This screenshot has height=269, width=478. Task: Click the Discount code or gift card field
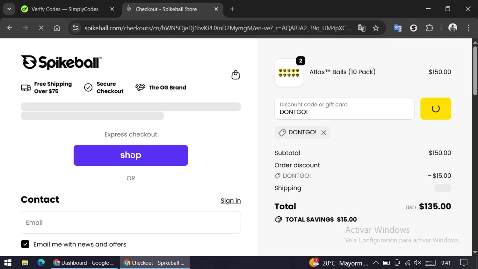[344, 108]
